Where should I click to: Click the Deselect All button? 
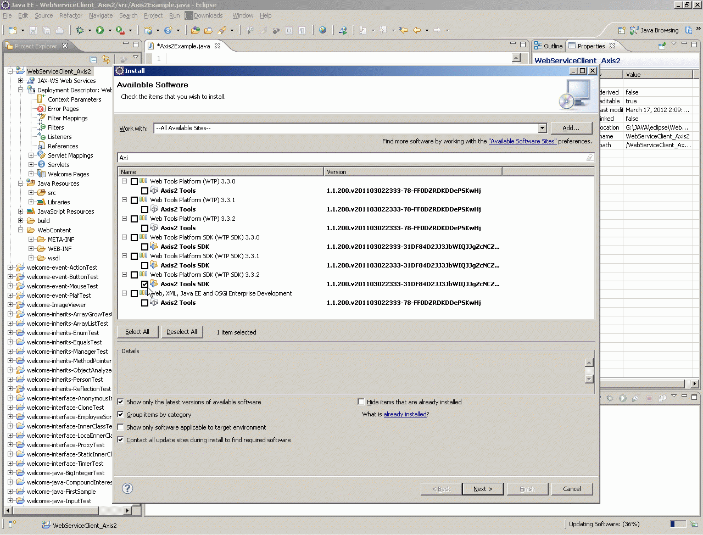pyautogui.click(x=182, y=332)
